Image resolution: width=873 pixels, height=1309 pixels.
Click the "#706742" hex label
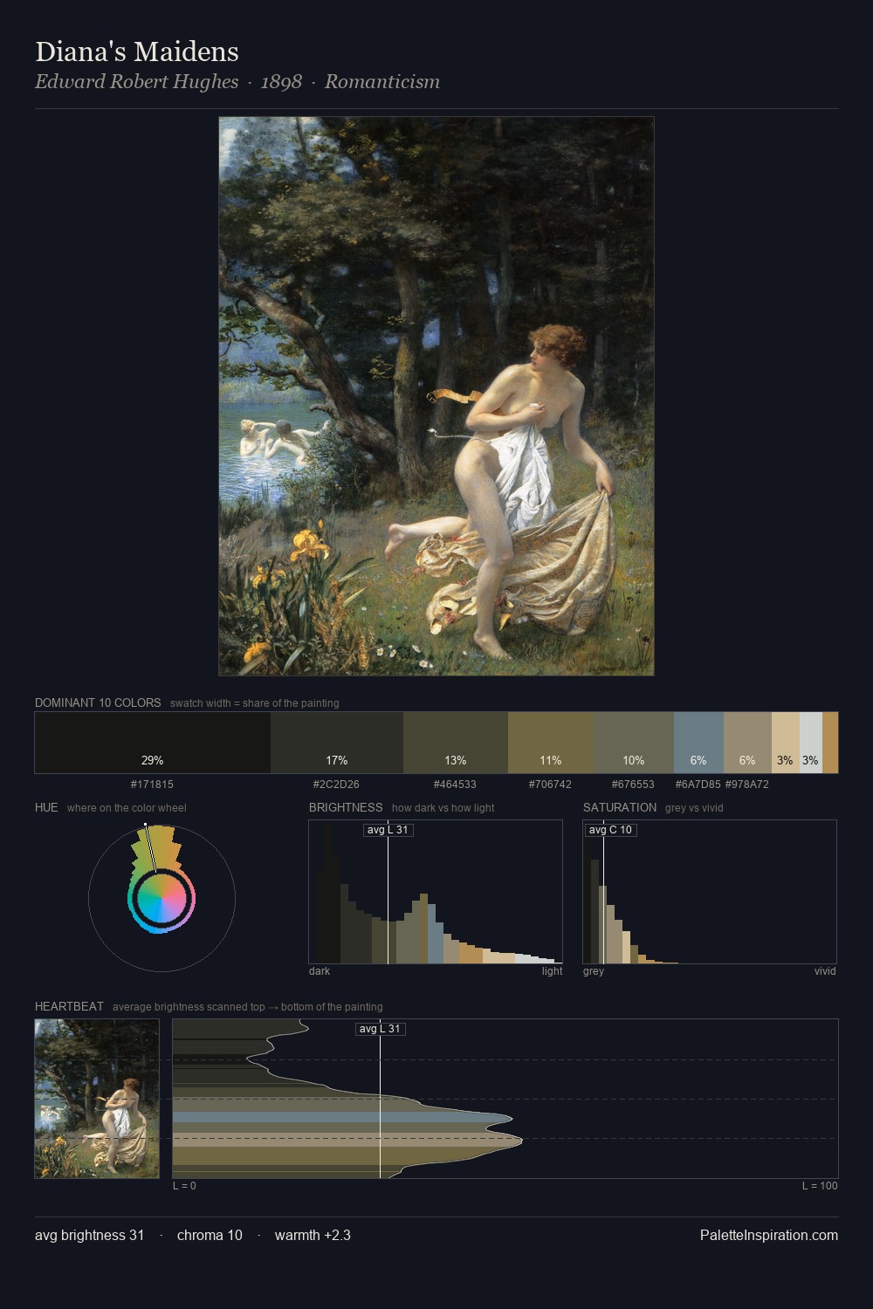click(x=550, y=785)
